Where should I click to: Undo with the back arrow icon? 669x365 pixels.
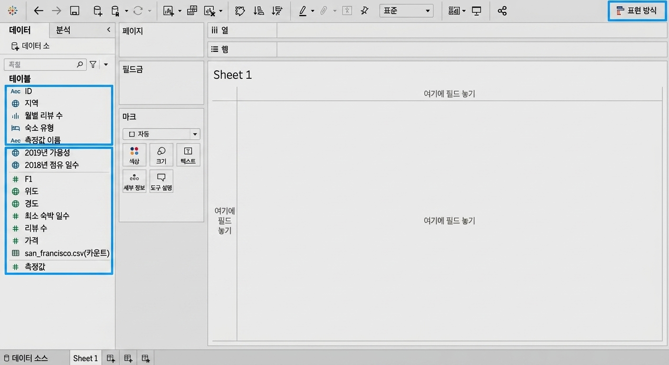[x=38, y=10]
